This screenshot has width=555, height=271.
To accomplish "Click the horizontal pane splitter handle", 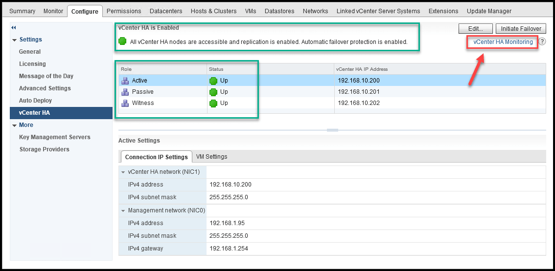I will coord(332,130).
